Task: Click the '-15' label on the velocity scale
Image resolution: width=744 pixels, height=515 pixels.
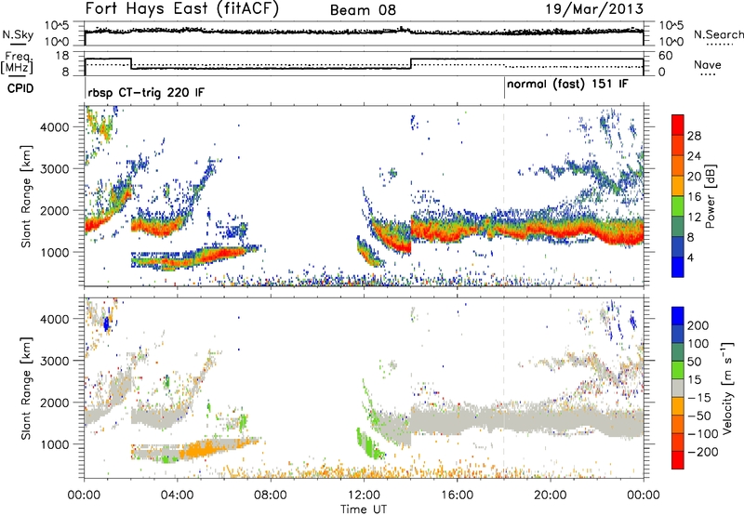Action: pyautogui.click(x=699, y=397)
